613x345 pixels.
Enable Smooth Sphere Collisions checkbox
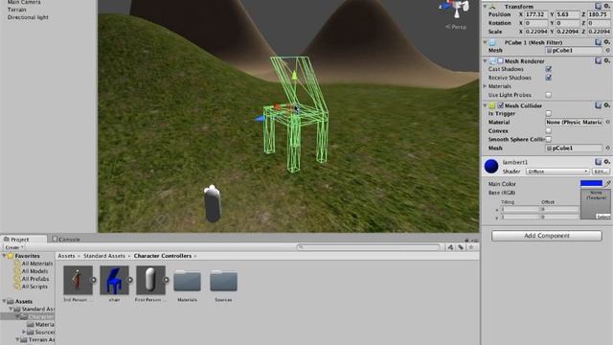(549, 139)
